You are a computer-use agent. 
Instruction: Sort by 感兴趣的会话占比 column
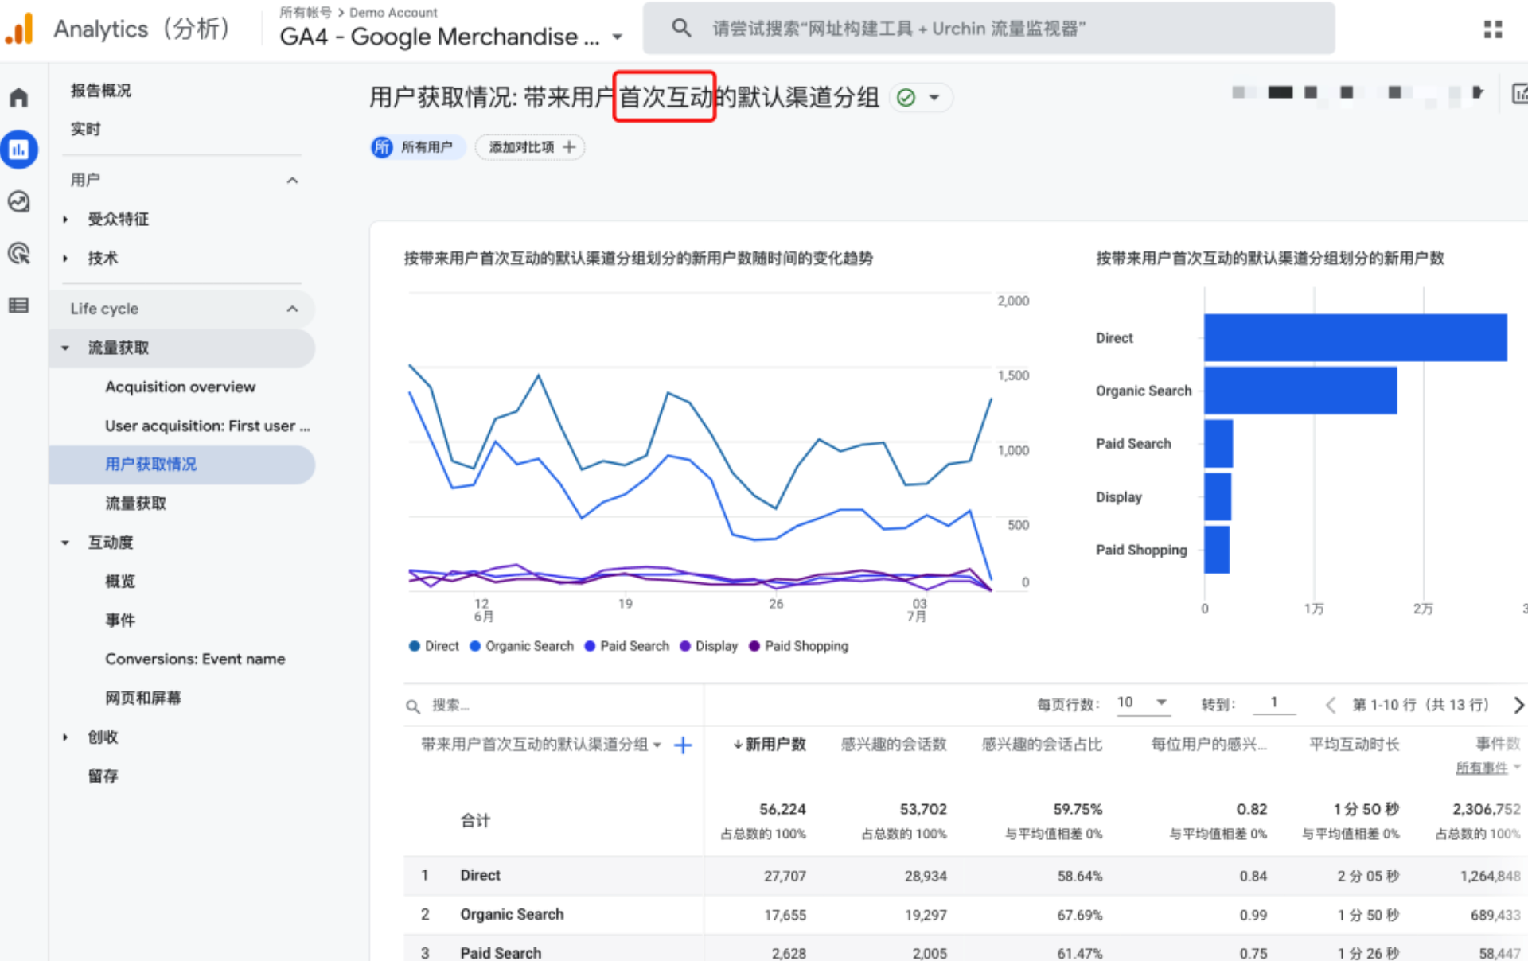coord(1042,745)
